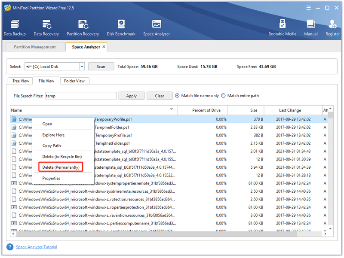This screenshot has width=344, height=258.
Task: Open the Partition Recovery tool
Action: pos(83,27)
